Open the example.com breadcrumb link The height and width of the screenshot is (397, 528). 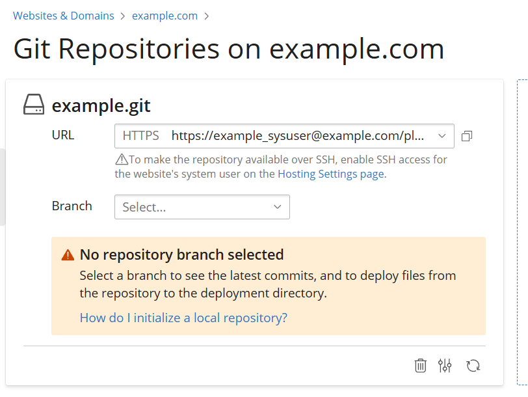tap(165, 16)
